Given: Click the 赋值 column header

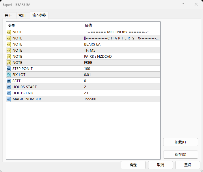Looking at the screenshot, I should [122, 25].
